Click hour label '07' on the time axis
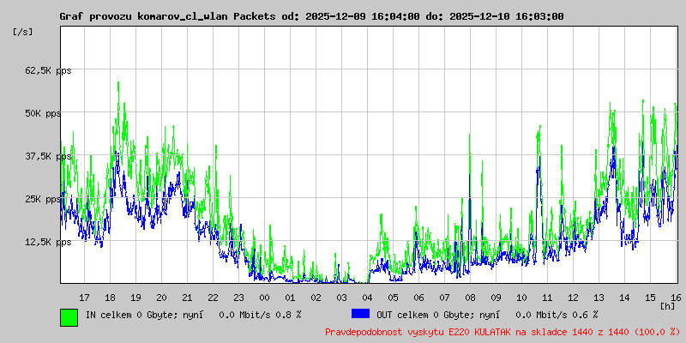This screenshot has width=686, height=343. 444,298
